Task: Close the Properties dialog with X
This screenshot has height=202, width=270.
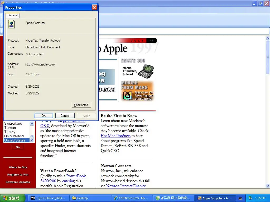Action: point(94,7)
